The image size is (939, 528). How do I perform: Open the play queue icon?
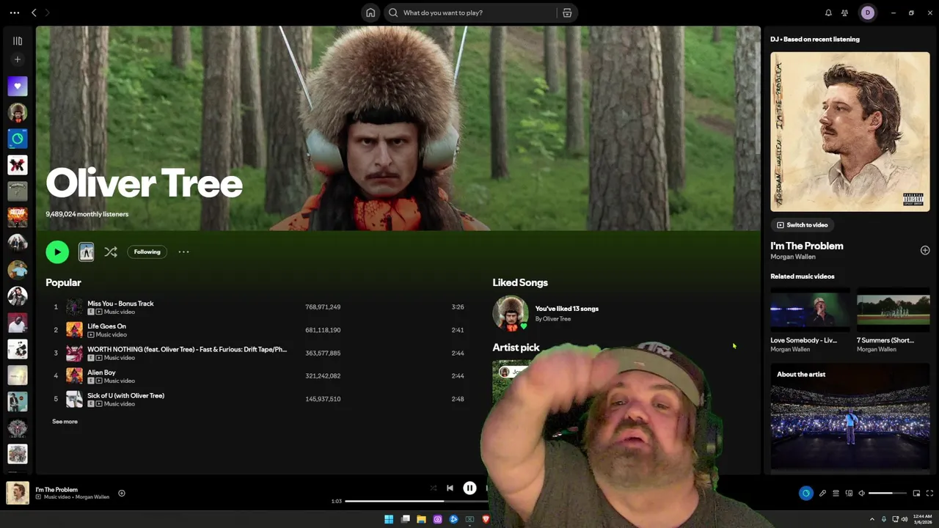pos(836,493)
